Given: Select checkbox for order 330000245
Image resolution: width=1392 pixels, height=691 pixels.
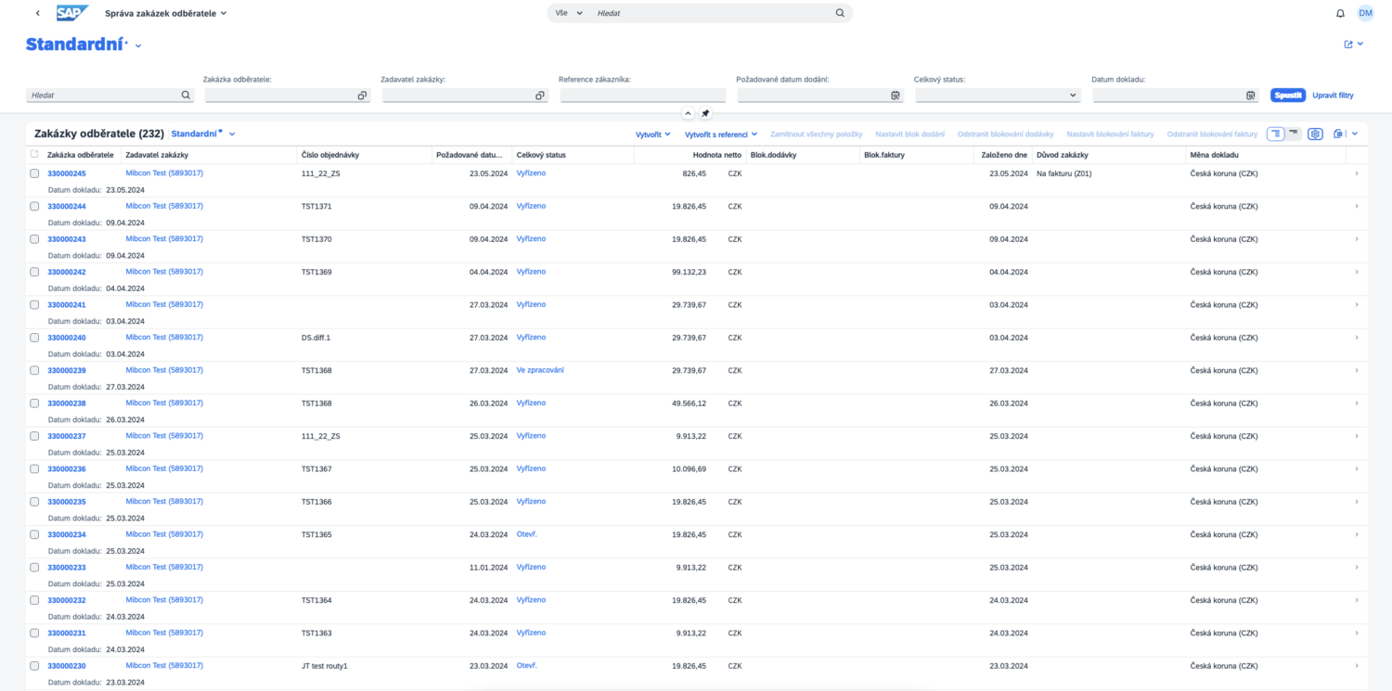Looking at the screenshot, I should (x=34, y=173).
